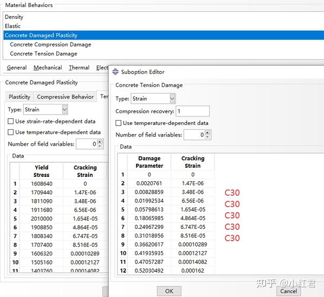Check temperature-dependent data in Suboption Editor
Screen dimensions: 324x297
[x=118, y=123]
